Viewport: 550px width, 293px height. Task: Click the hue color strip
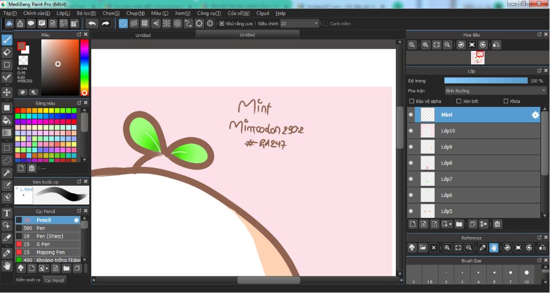point(84,67)
